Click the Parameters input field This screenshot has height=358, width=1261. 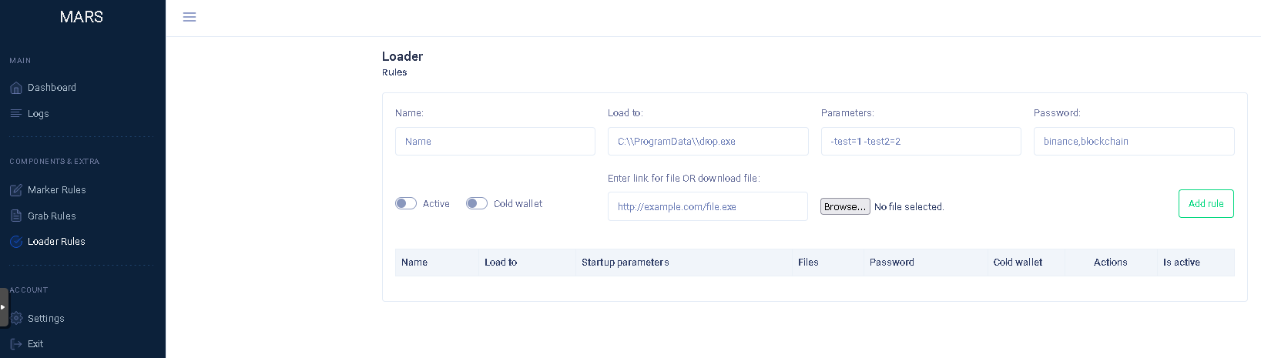point(921,142)
